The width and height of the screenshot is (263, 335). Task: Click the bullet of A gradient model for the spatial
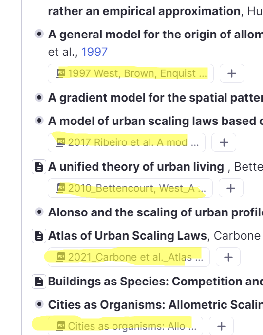[39, 97]
